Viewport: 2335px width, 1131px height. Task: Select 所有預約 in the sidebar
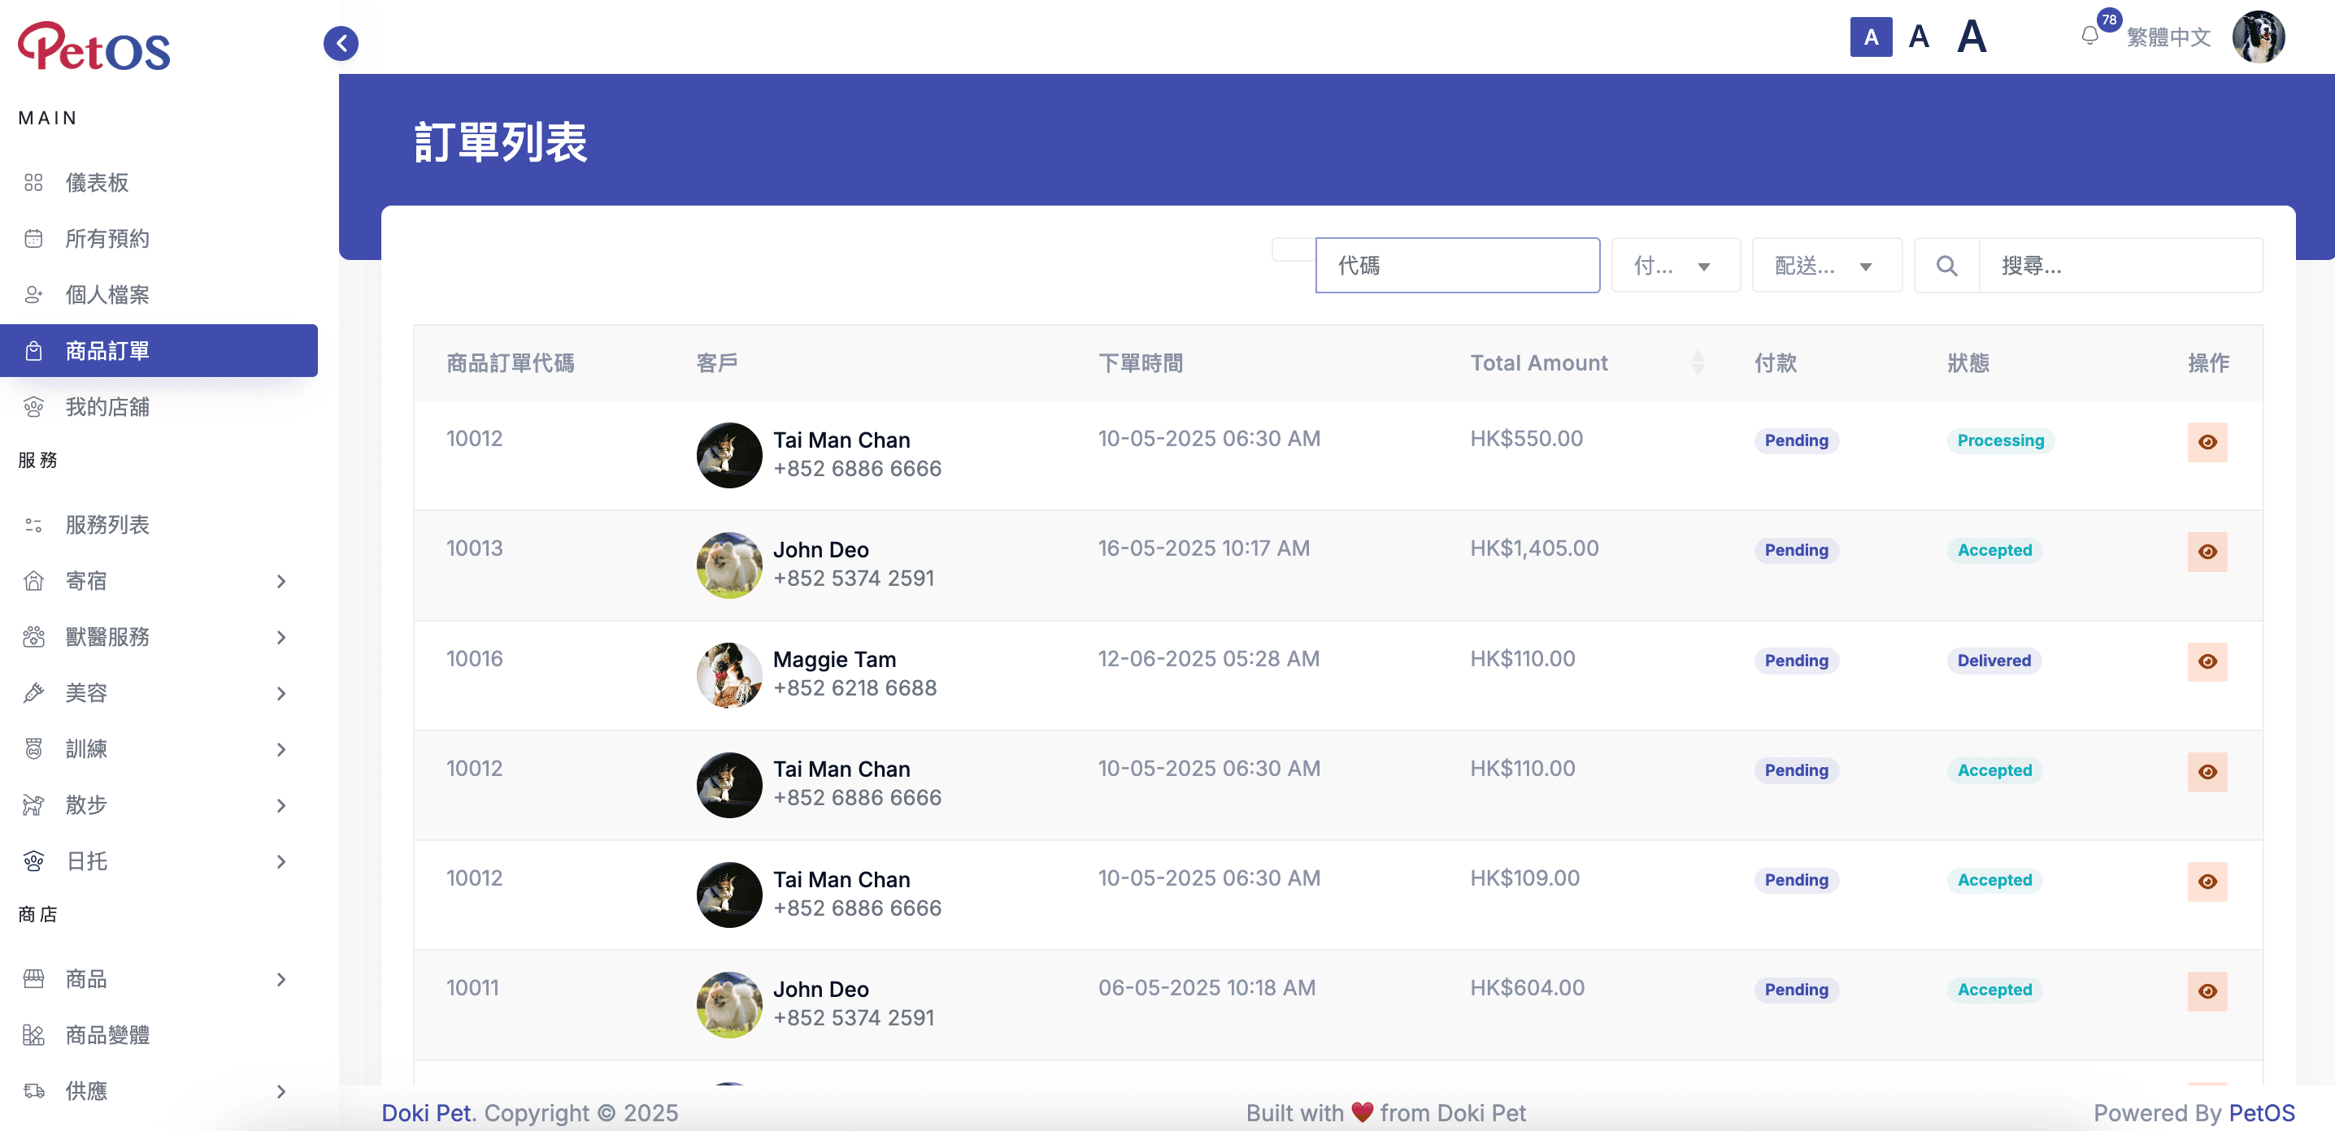click(x=109, y=238)
